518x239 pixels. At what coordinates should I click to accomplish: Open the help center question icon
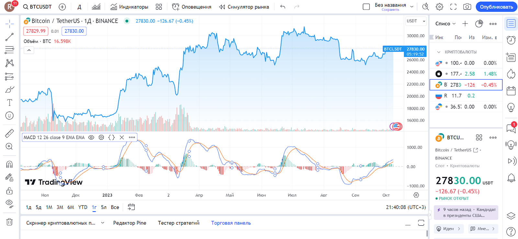pos(511,232)
